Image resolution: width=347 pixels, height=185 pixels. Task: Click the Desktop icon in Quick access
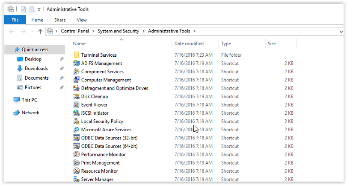click(20, 59)
